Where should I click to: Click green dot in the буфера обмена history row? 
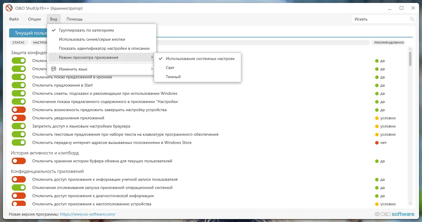point(377,161)
